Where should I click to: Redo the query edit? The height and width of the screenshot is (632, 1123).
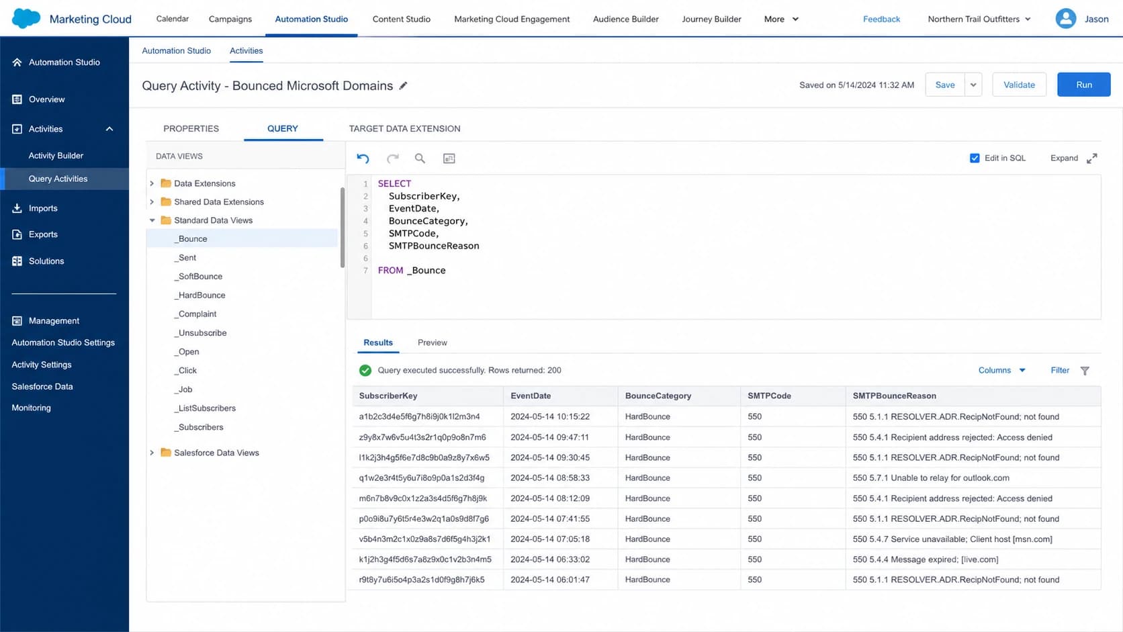[x=393, y=159]
